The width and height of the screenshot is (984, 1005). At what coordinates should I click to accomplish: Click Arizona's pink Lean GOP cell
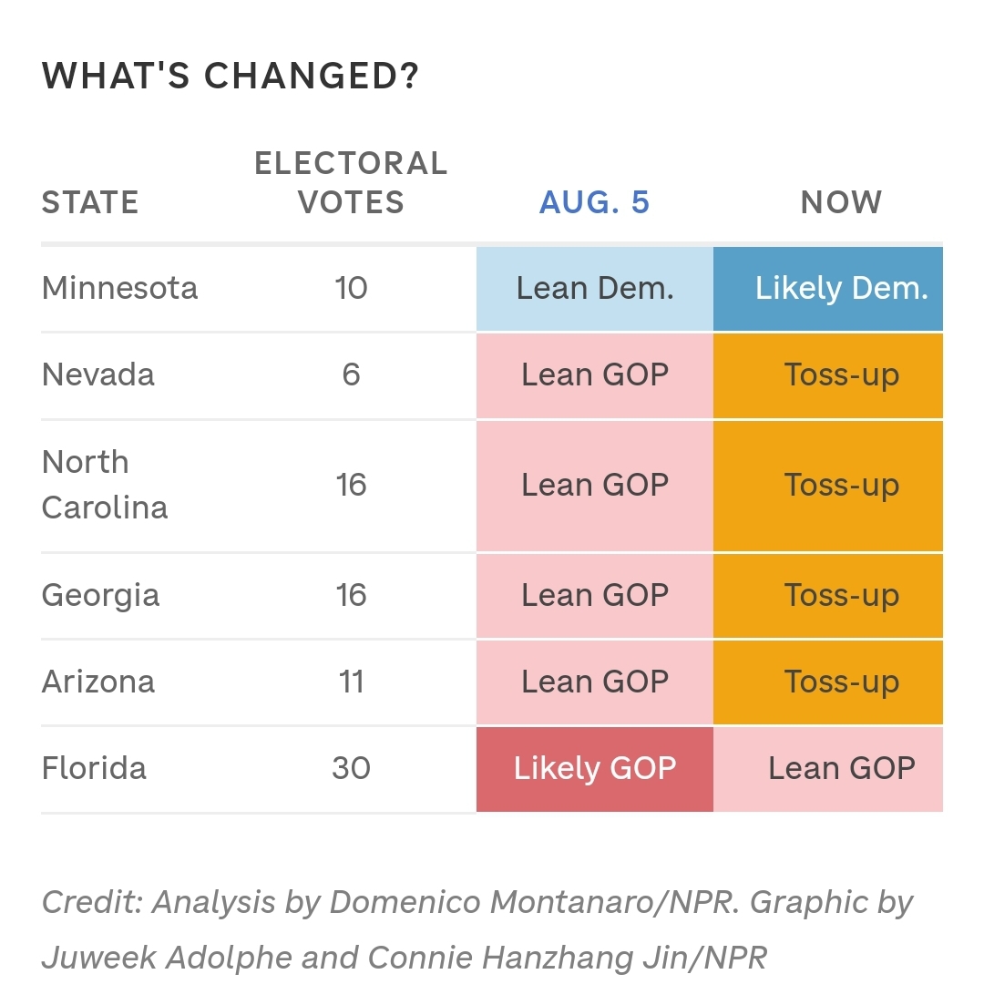pyautogui.click(x=594, y=682)
